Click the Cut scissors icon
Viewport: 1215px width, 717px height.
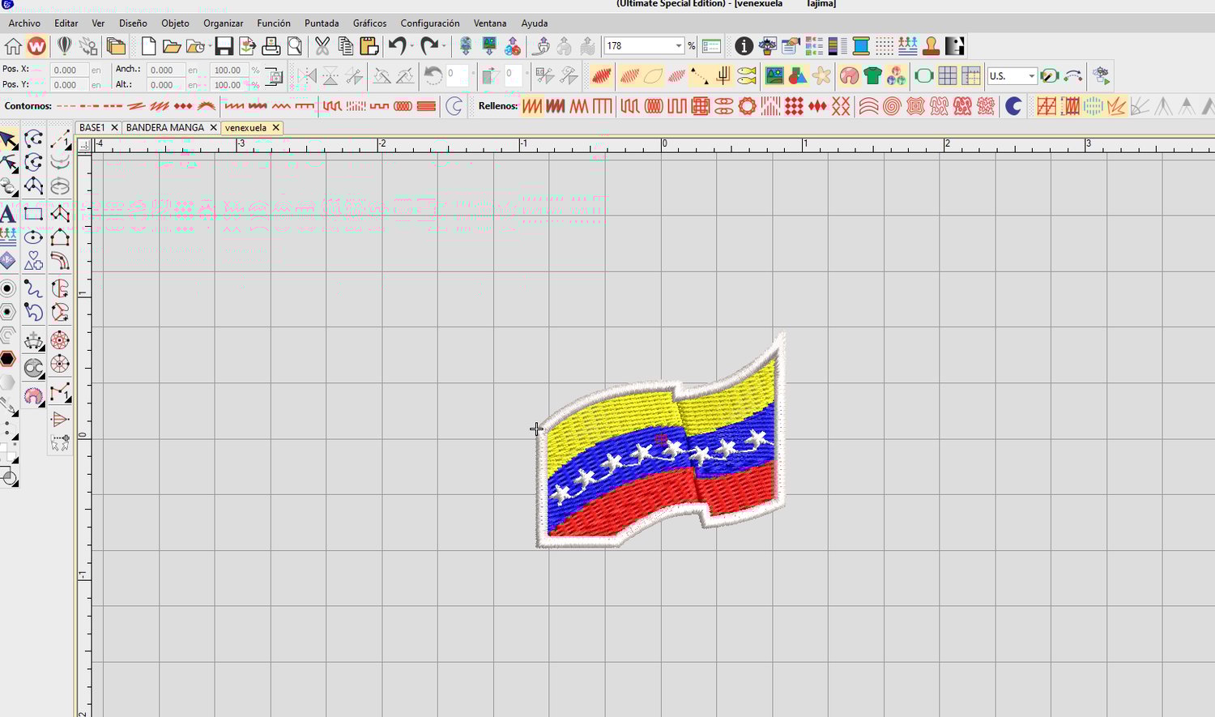322,46
